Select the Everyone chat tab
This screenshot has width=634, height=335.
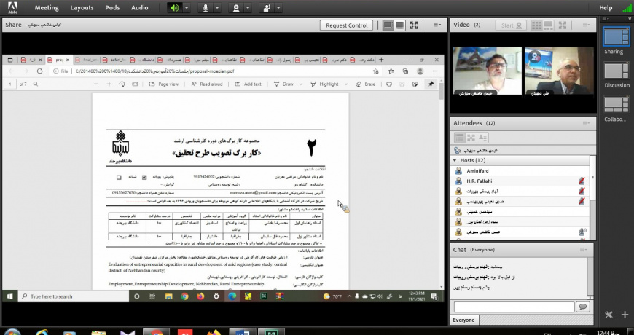463,320
